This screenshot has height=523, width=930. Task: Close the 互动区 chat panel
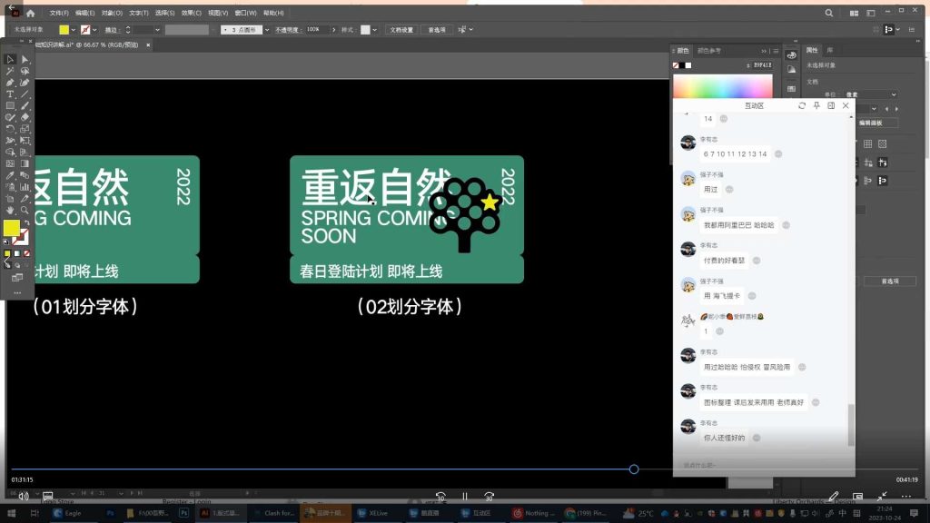pos(846,105)
